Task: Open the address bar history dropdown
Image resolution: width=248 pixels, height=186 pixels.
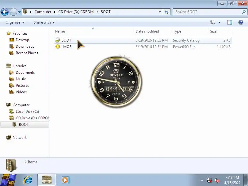Action: click(160, 12)
